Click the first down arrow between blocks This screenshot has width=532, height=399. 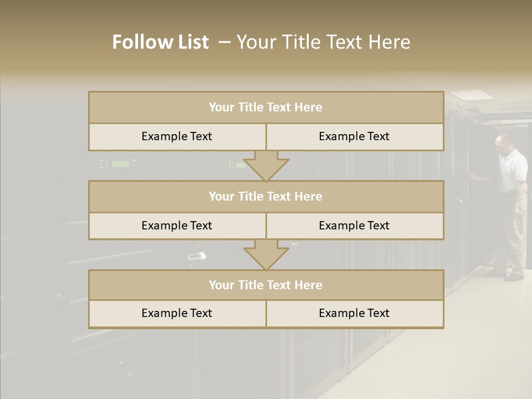(266, 166)
